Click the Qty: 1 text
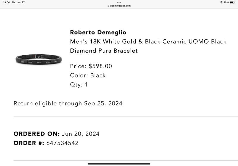238x166 pixels. pyautogui.click(x=79, y=84)
